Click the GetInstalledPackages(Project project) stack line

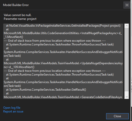tap(63, 26)
